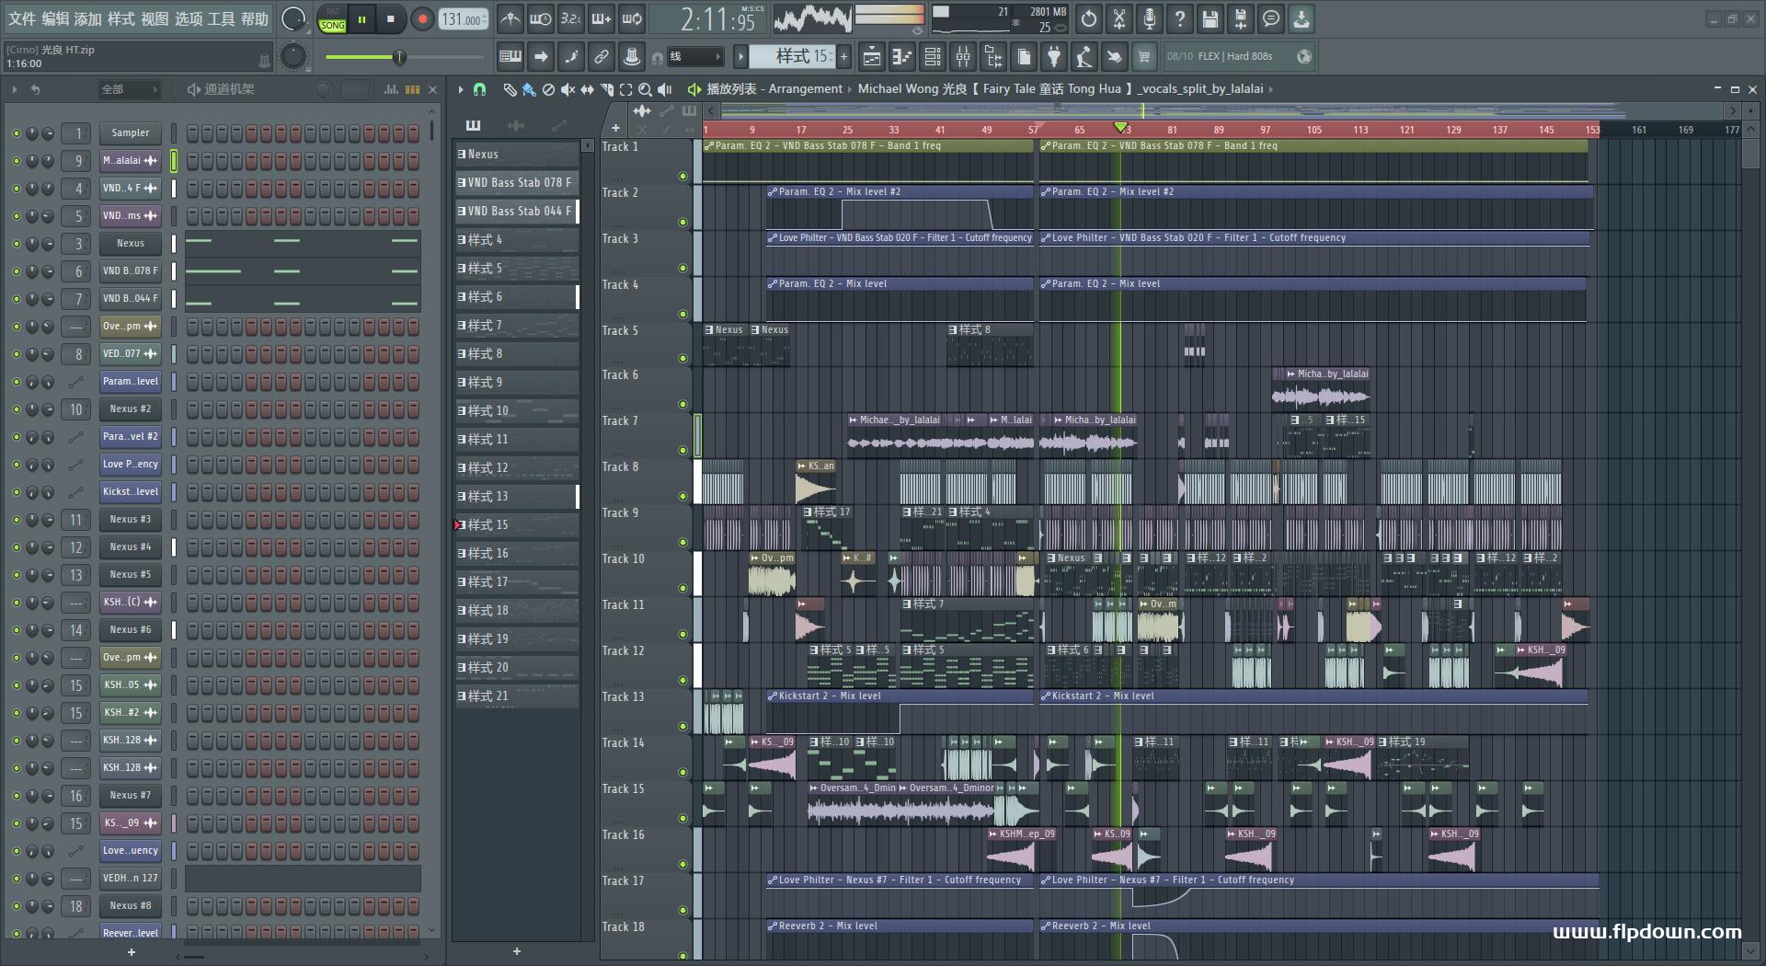Mute Track 5 using its green dot
Image resolution: width=1766 pixels, height=966 pixels.
pyautogui.click(x=682, y=358)
